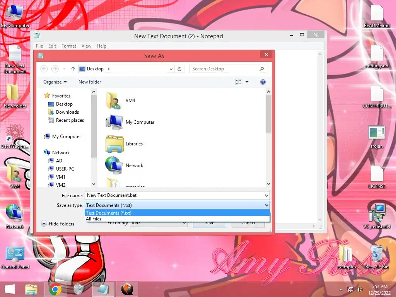Click the Notepad taskbar button

click(103, 289)
